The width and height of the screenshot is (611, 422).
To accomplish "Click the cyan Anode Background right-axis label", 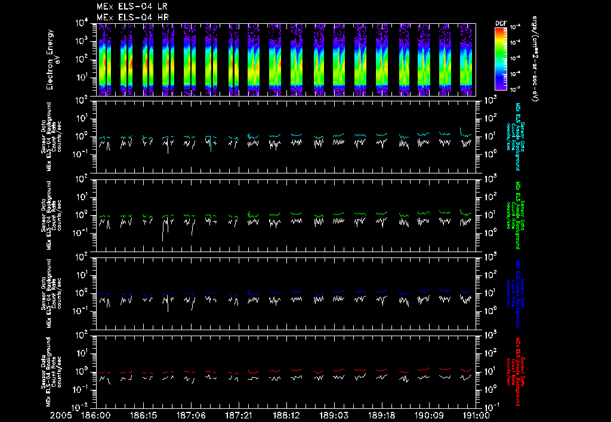I will [x=515, y=136].
